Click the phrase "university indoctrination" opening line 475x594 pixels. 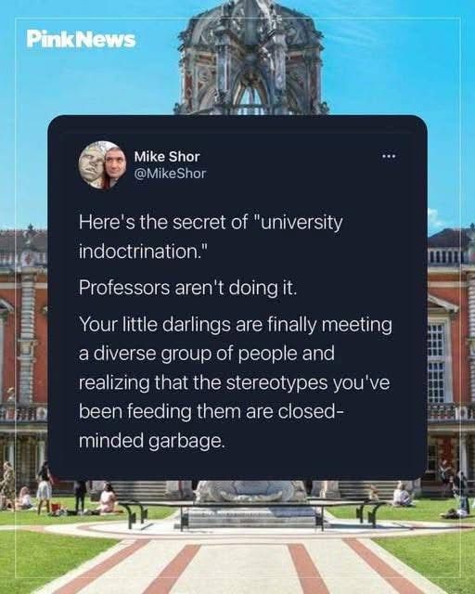click(211, 237)
